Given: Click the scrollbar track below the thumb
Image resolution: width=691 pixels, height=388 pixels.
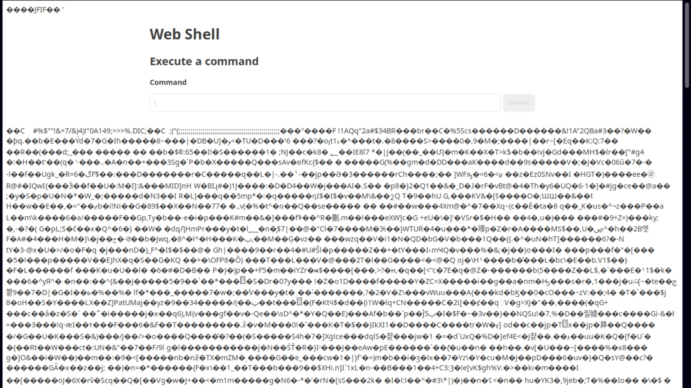Looking at the screenshot, I should tap(687, 237).
